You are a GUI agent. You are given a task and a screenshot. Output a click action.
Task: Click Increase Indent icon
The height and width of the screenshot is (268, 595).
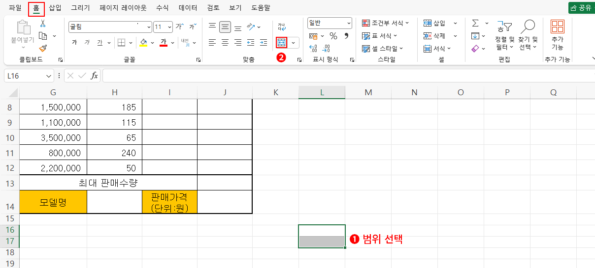(x=264, y=43)
